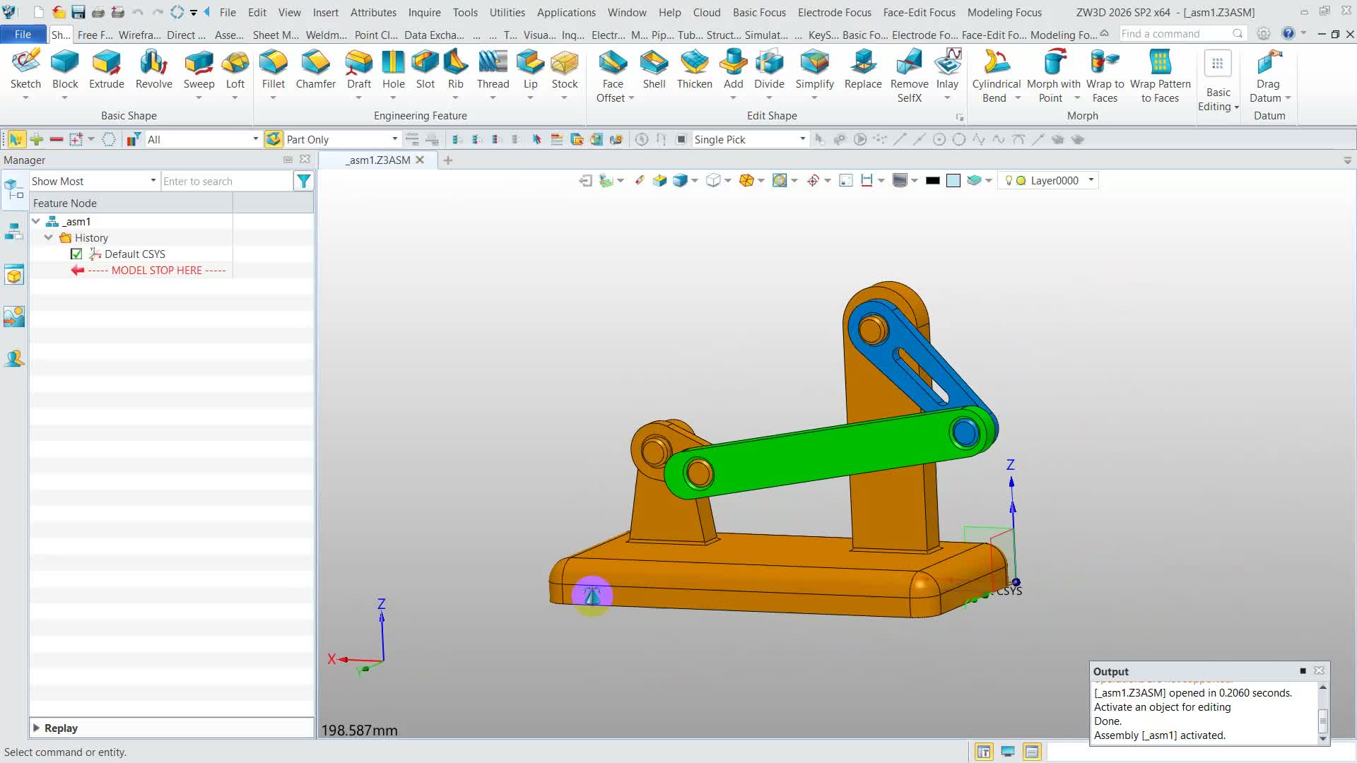Click the File button
This screenshot has height=763, width=1357.
click(x=23, y=34)
